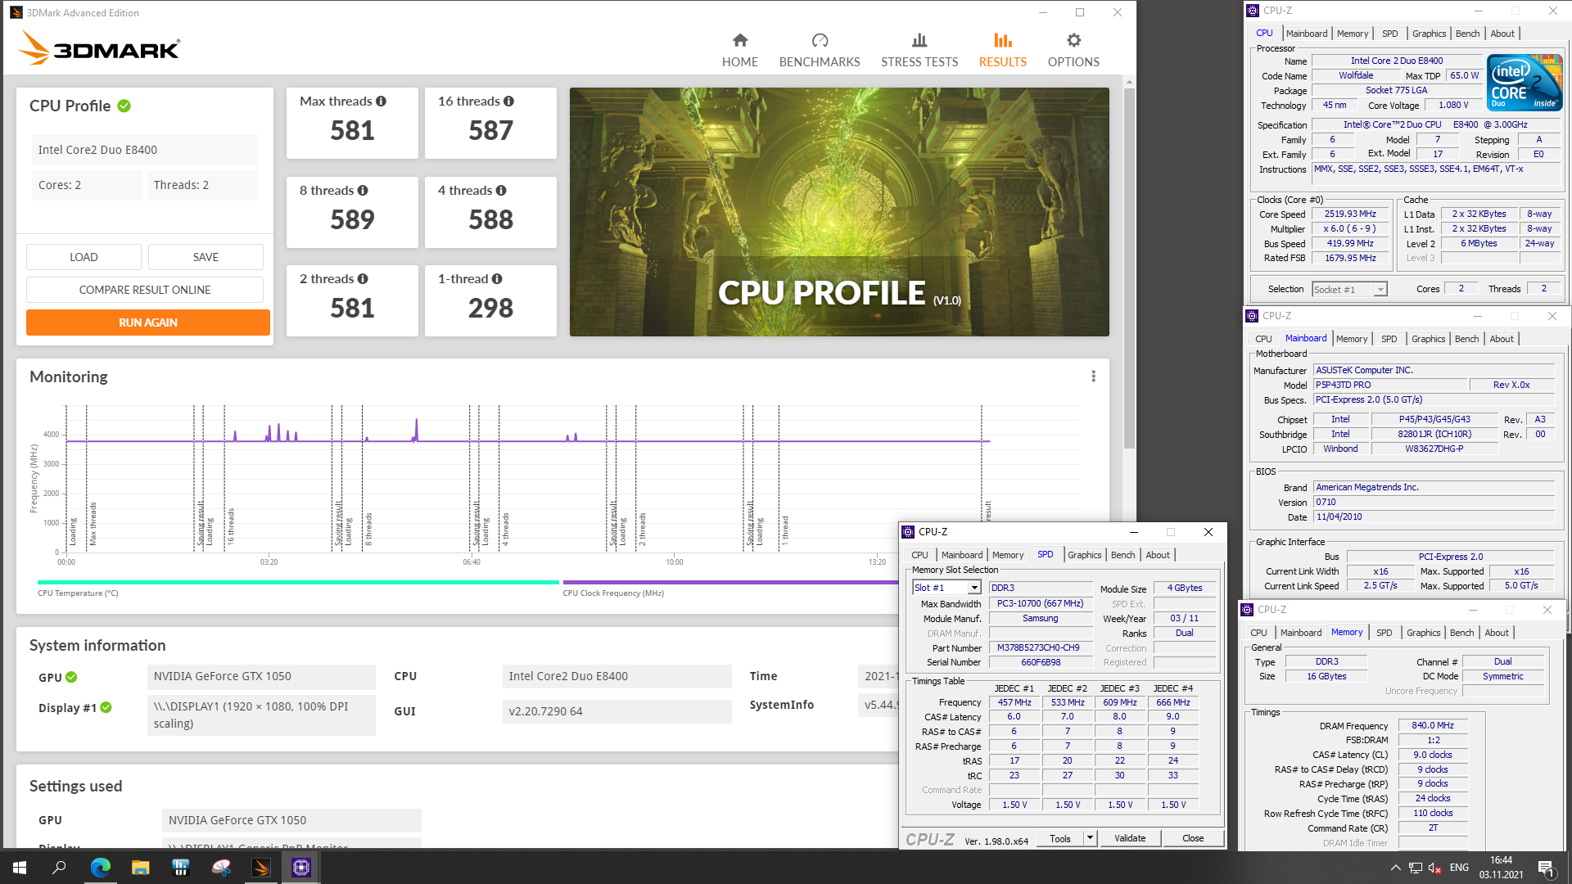Open CPU-Z taskbar icon
The height and width of the screenshot is (884, 1572).
(301, 868)
